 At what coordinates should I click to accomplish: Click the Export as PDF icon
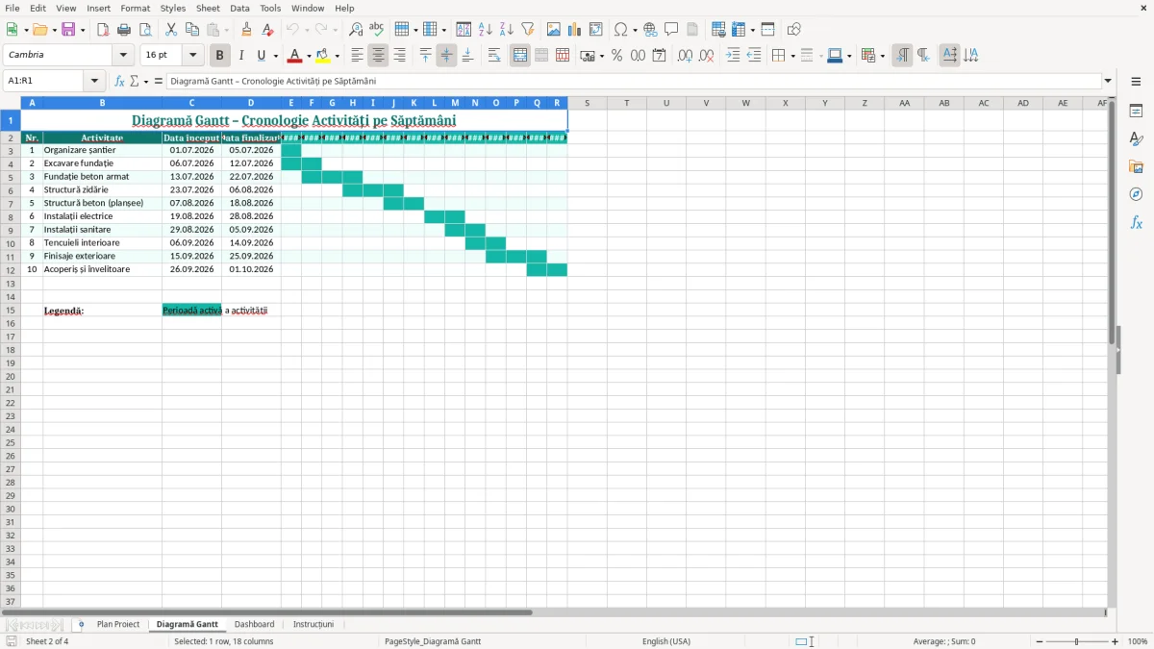103,30
